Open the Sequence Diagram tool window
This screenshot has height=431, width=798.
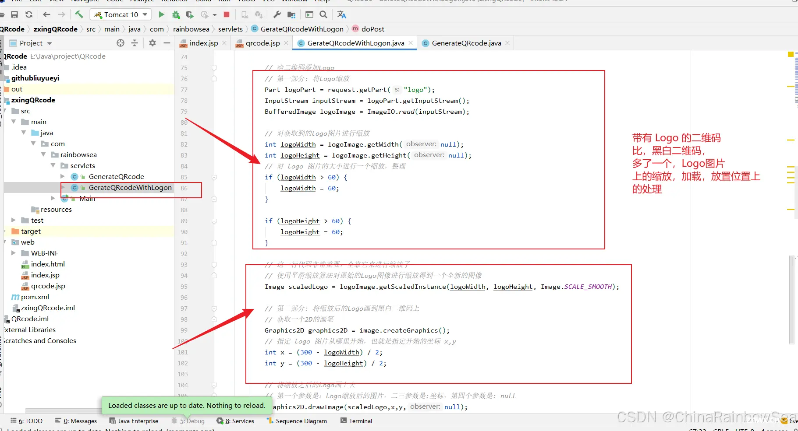coord(297,421)
